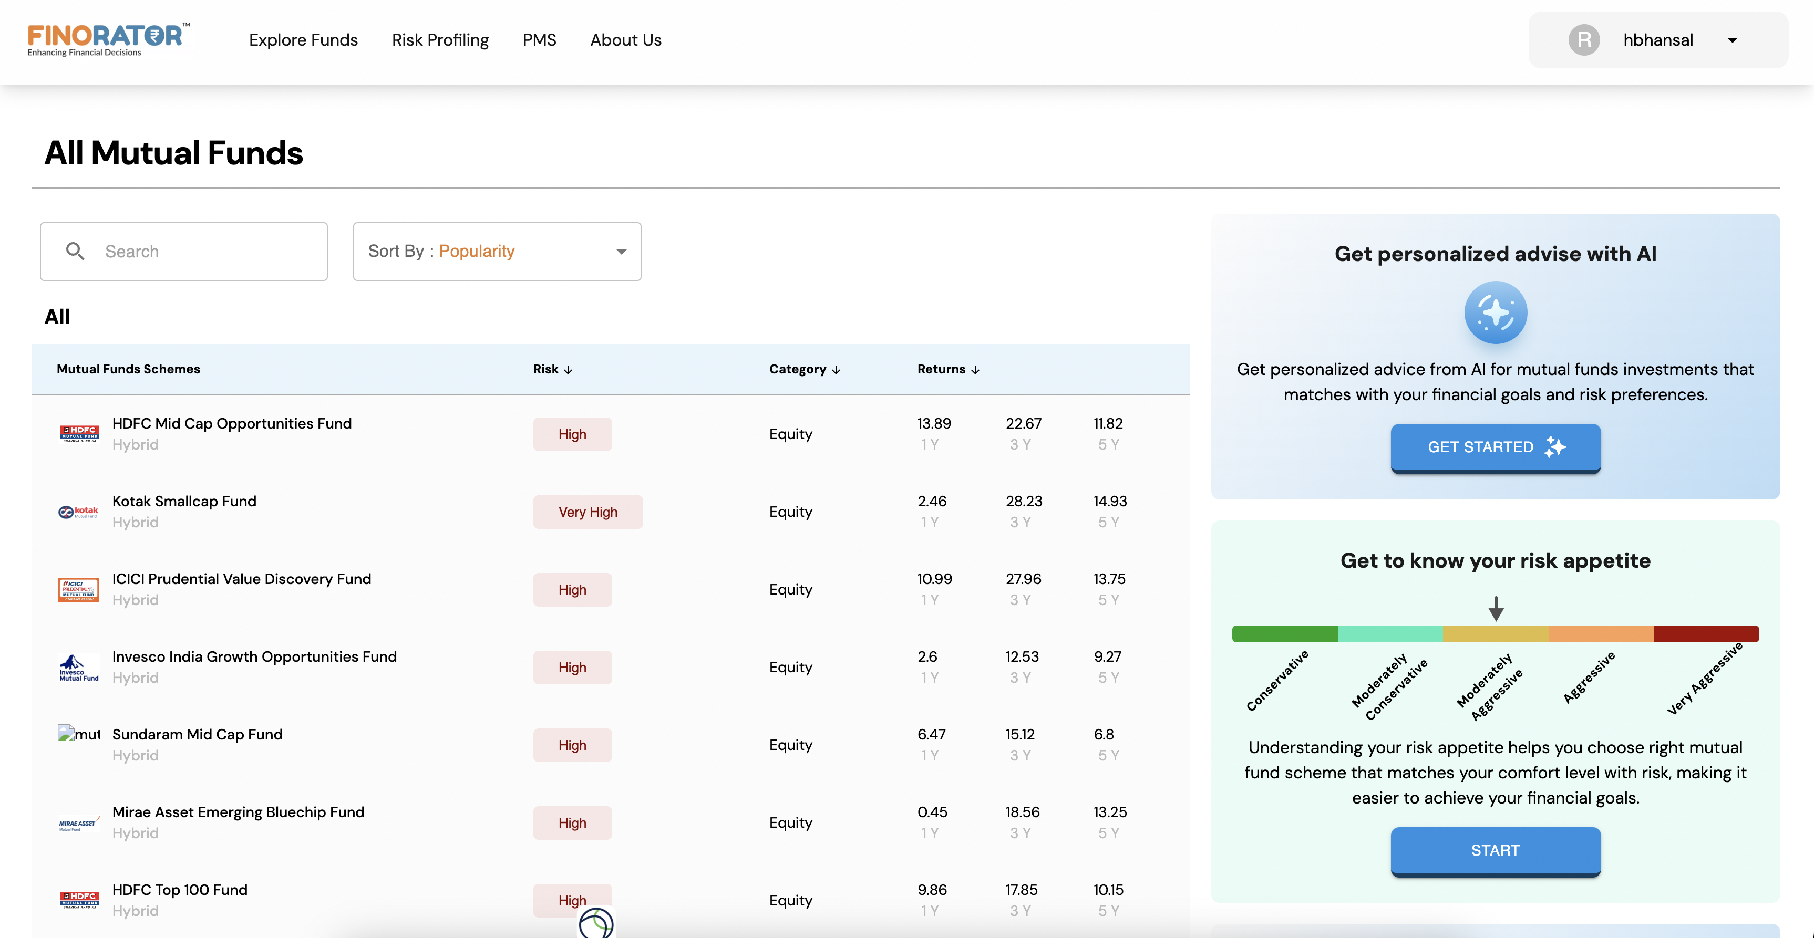This screenshot has height=938, width=1814.
Task: Click All Mutual Funds heading
Action: pos(173,153)
